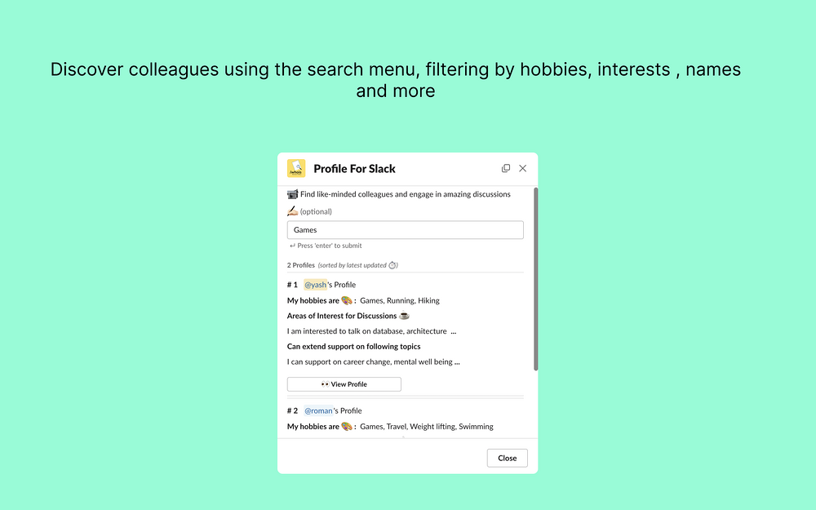The height and width of the screenshot is (510, 816).
Task: Open the @roman mention link
Action: point(318,410)
